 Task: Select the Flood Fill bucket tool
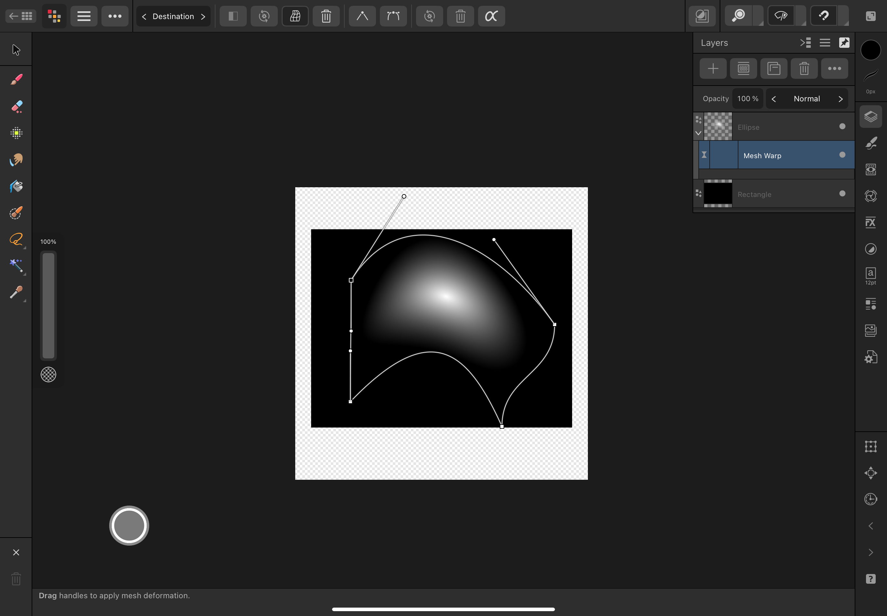[16, 186]
